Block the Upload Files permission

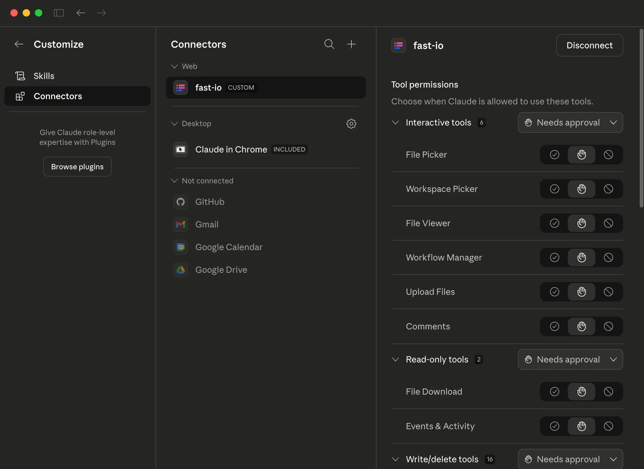609,292
